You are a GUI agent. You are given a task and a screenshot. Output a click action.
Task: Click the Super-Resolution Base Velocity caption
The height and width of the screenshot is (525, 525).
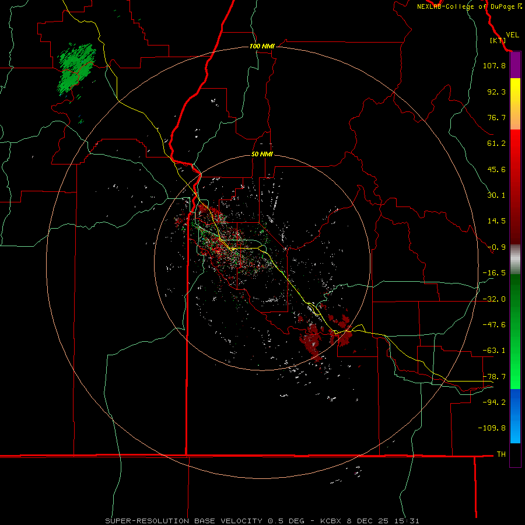click(262, 521)
